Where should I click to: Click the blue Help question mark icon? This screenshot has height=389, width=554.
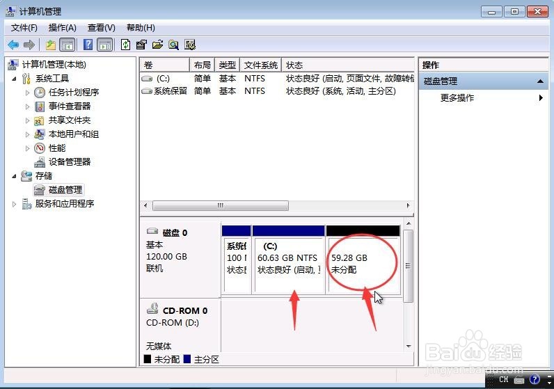click(88, 45)
